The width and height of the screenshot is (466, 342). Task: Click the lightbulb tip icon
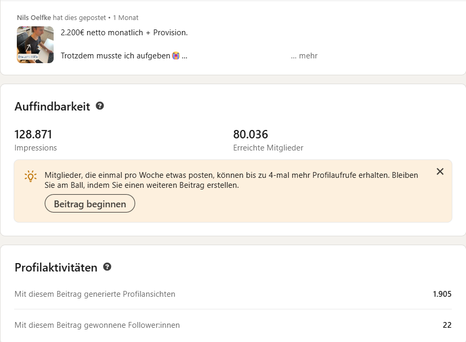click(x=31, y=176)
